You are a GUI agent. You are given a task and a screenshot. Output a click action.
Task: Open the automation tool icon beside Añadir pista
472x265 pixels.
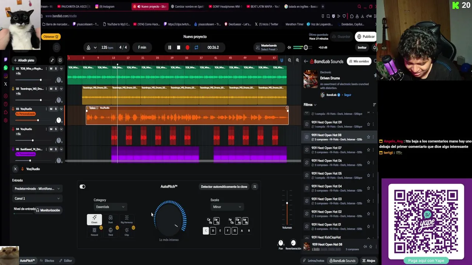[52, 60]
